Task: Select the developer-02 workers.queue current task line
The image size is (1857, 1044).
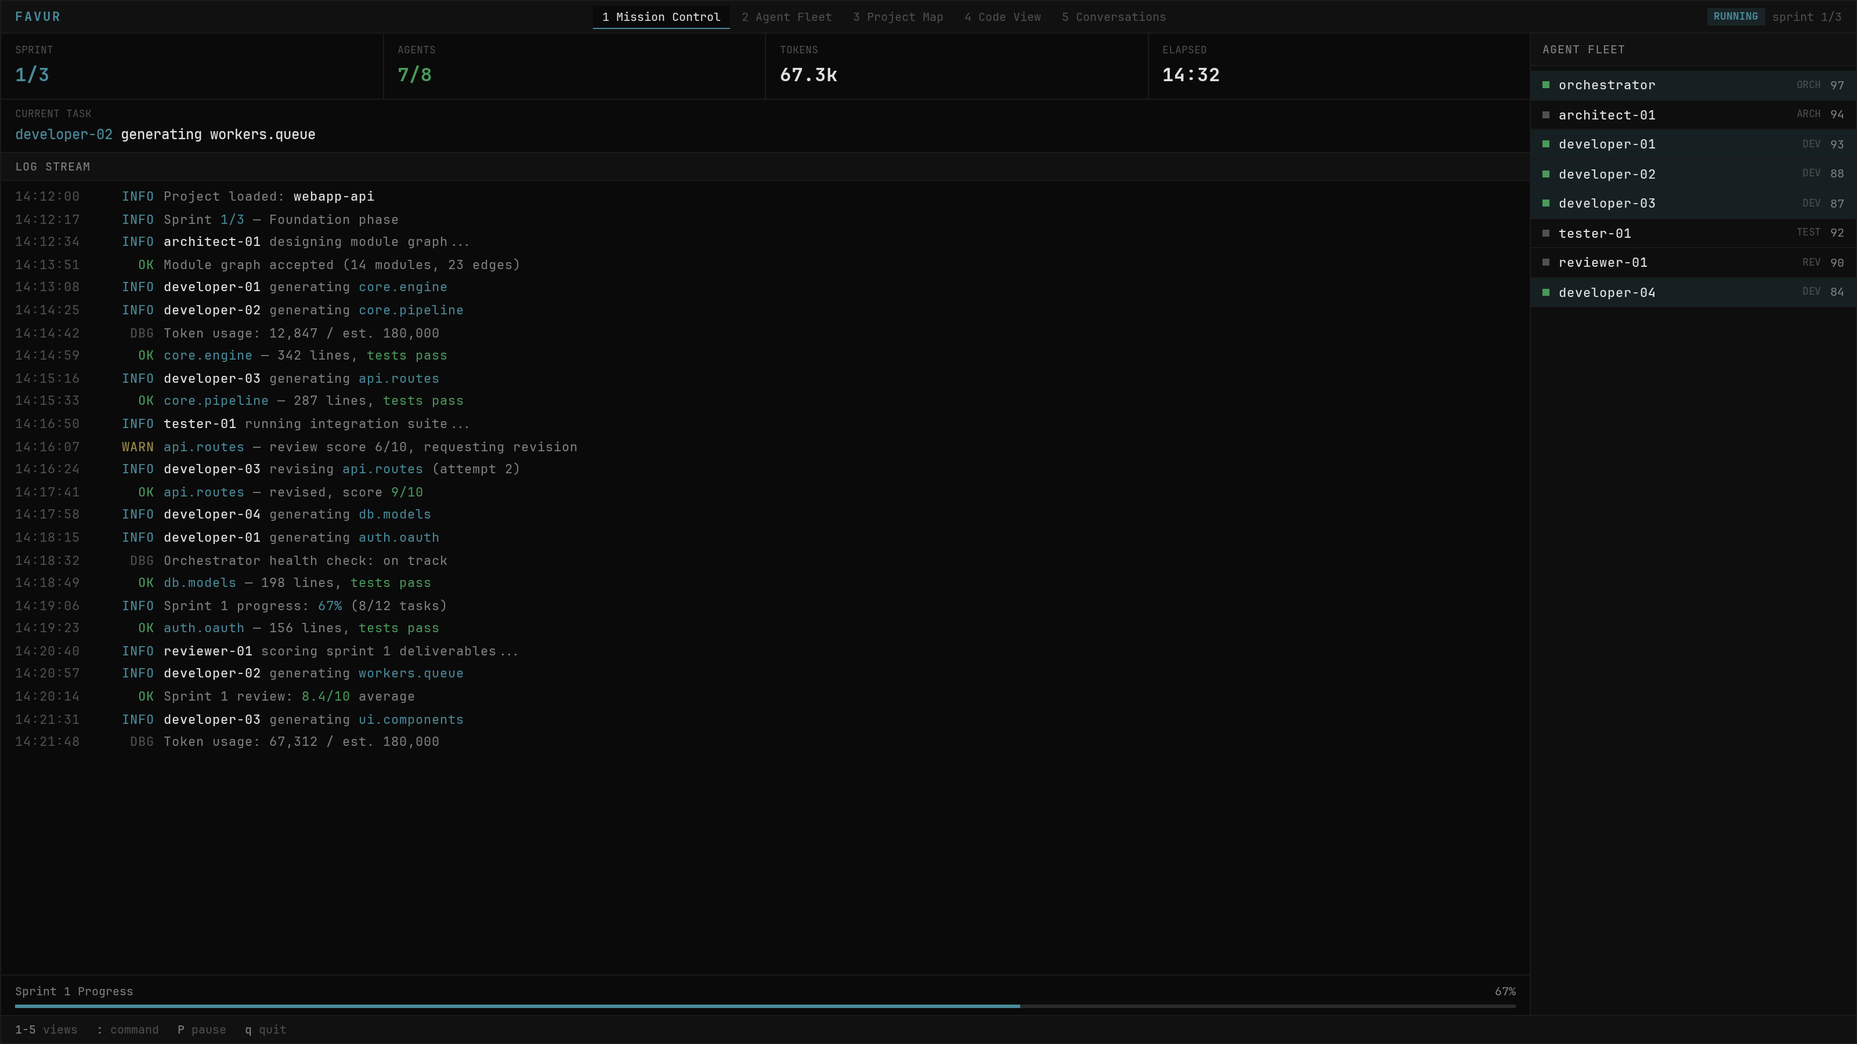Action: coord(164,135)
